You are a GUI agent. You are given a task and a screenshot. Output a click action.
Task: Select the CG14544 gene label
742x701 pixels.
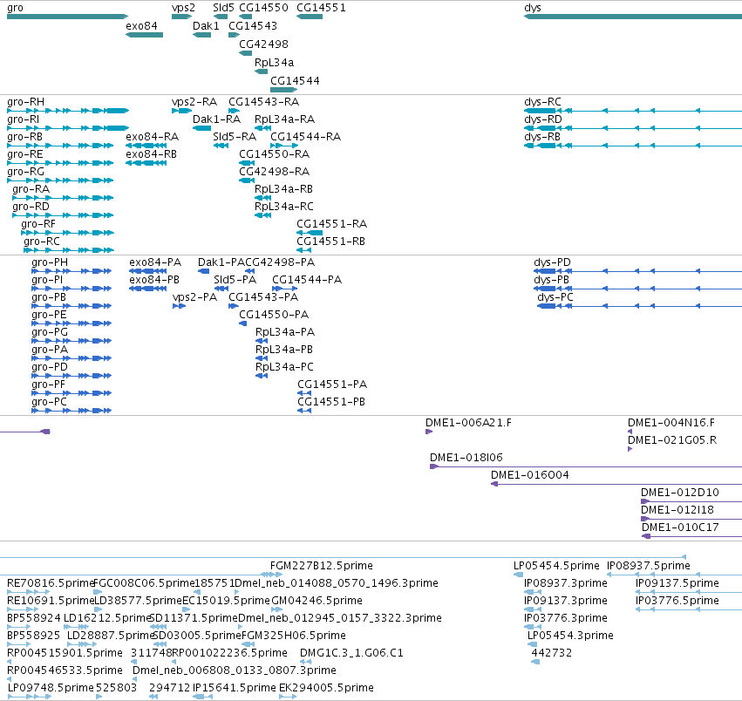pyautogui.click(x=296, y=81)
